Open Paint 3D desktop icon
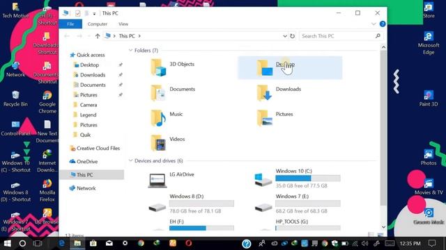This screenshot has width=446, height=250. [x=429, y=99]
